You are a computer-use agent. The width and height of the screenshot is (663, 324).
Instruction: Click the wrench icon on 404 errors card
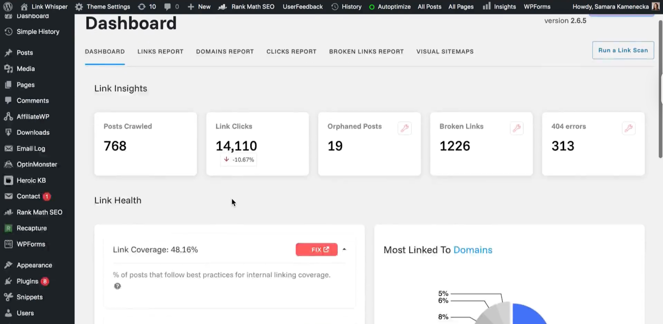629,128
